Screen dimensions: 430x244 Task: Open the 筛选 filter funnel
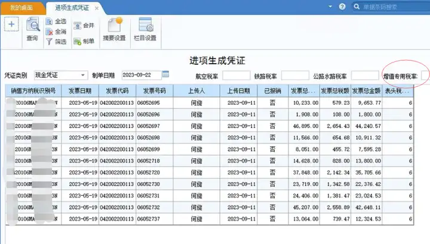click(56, 42)
